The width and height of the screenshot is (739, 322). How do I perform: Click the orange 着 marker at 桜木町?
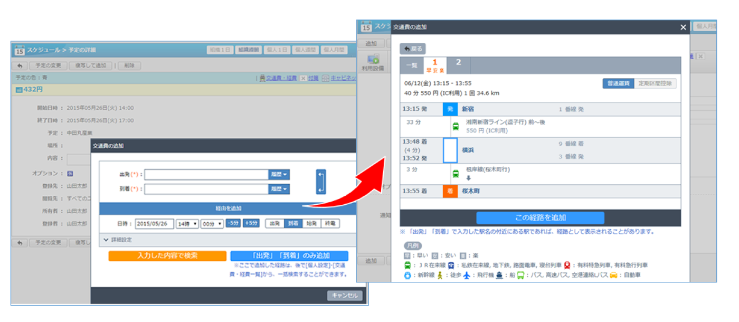point(450,191)
